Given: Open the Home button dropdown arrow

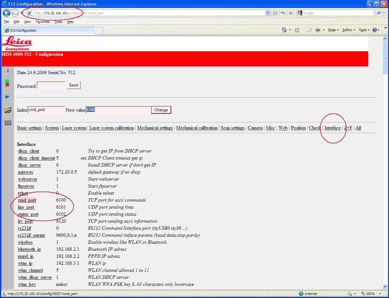Looking at the screenshot, I should coord(290,30).
